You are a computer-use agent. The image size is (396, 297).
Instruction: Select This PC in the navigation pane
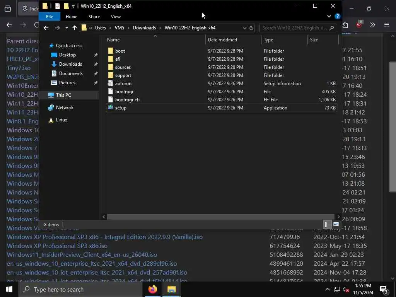(63, 95)
